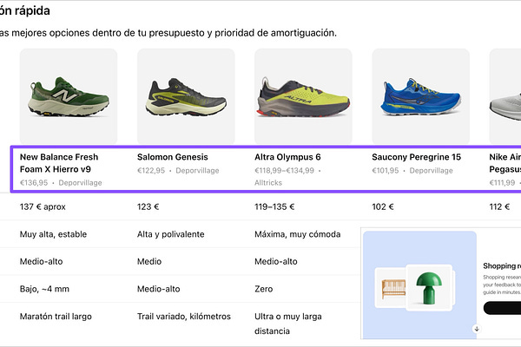Open the Salomon Genesis shoe image
The image size is (521, 347).
point(186,96)
